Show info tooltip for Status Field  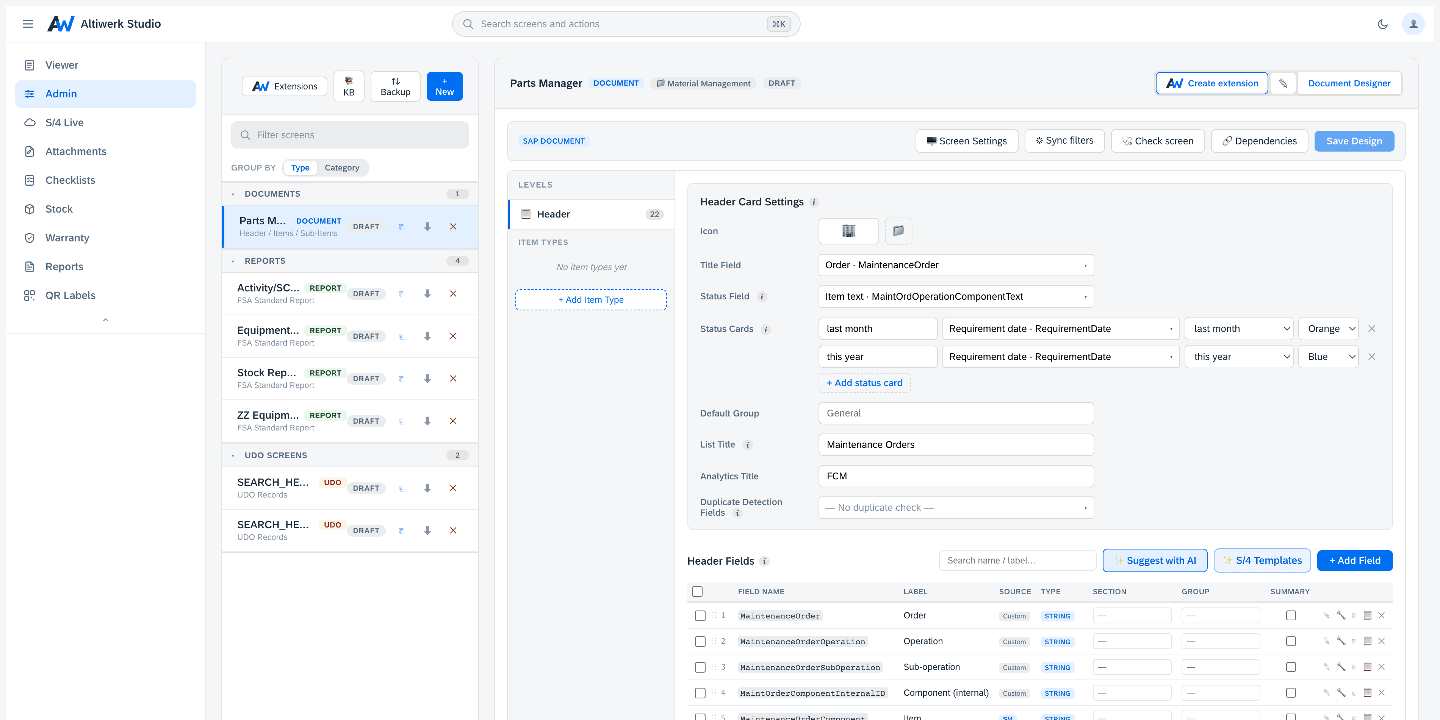[762, 297]
